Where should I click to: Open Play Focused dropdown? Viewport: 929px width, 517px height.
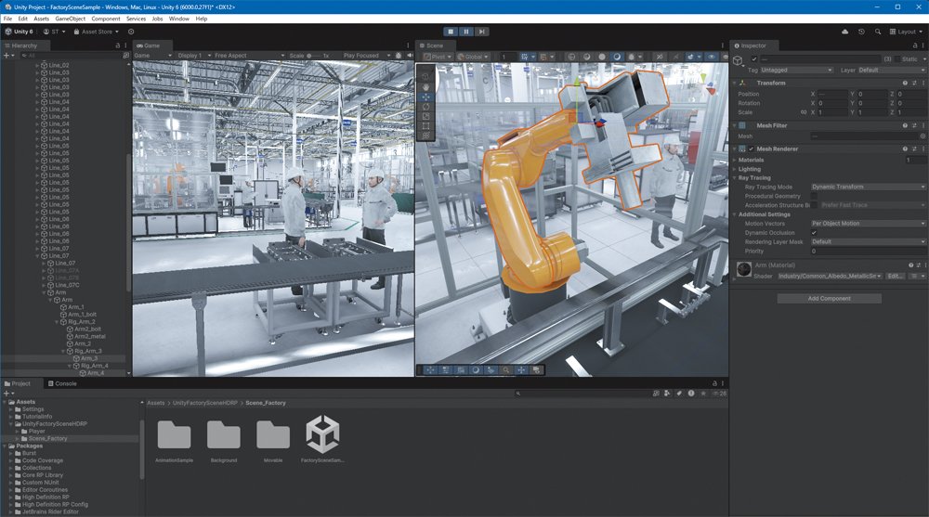coord(367,56)
